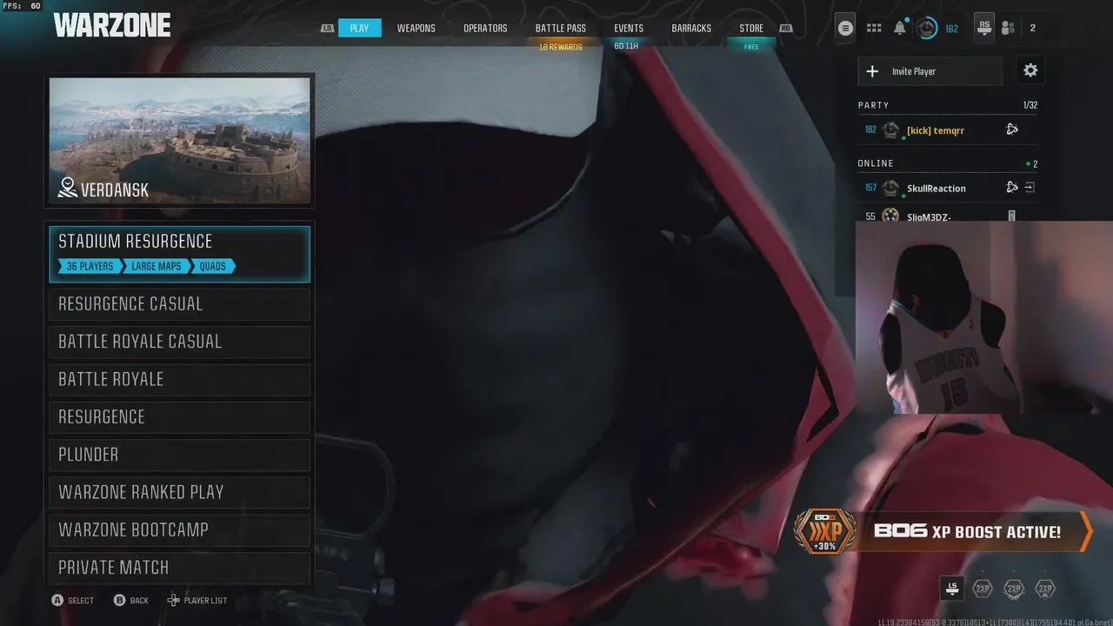Click the LS token shortcut icon

click(952, 589)
